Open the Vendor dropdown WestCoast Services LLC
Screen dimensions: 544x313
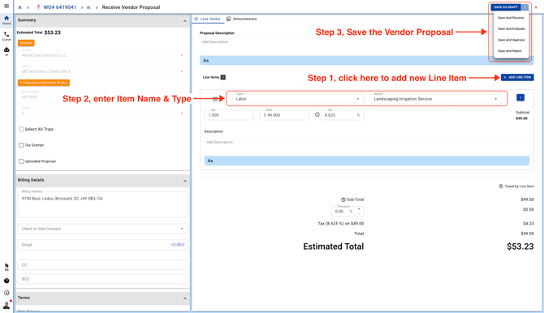pos(102,55)
